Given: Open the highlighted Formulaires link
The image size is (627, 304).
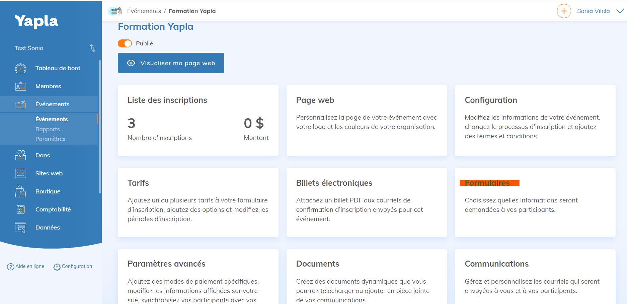Looking at the screenshot, I should pyautogui.click(x=489, y=183).
